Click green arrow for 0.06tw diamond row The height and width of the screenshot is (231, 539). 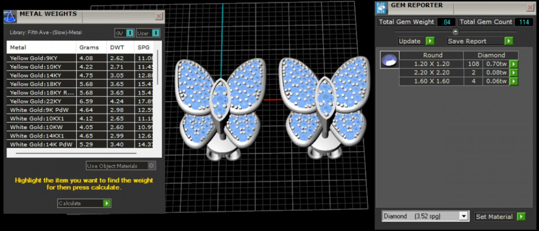coord(513,81)
